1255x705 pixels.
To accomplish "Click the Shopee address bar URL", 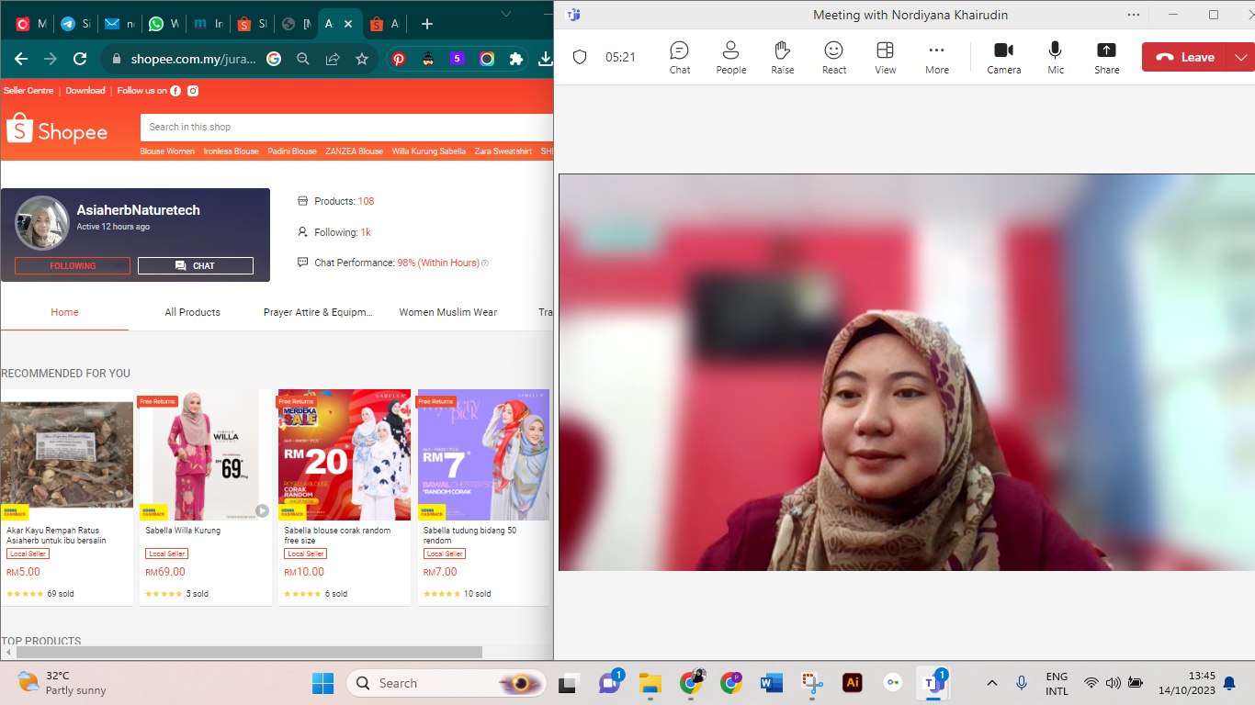I will [x=193, y=59].
